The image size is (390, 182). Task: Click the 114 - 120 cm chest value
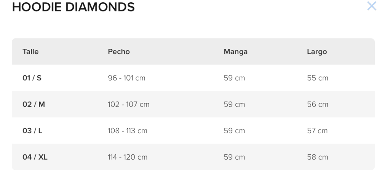click(x=127, y=157)
